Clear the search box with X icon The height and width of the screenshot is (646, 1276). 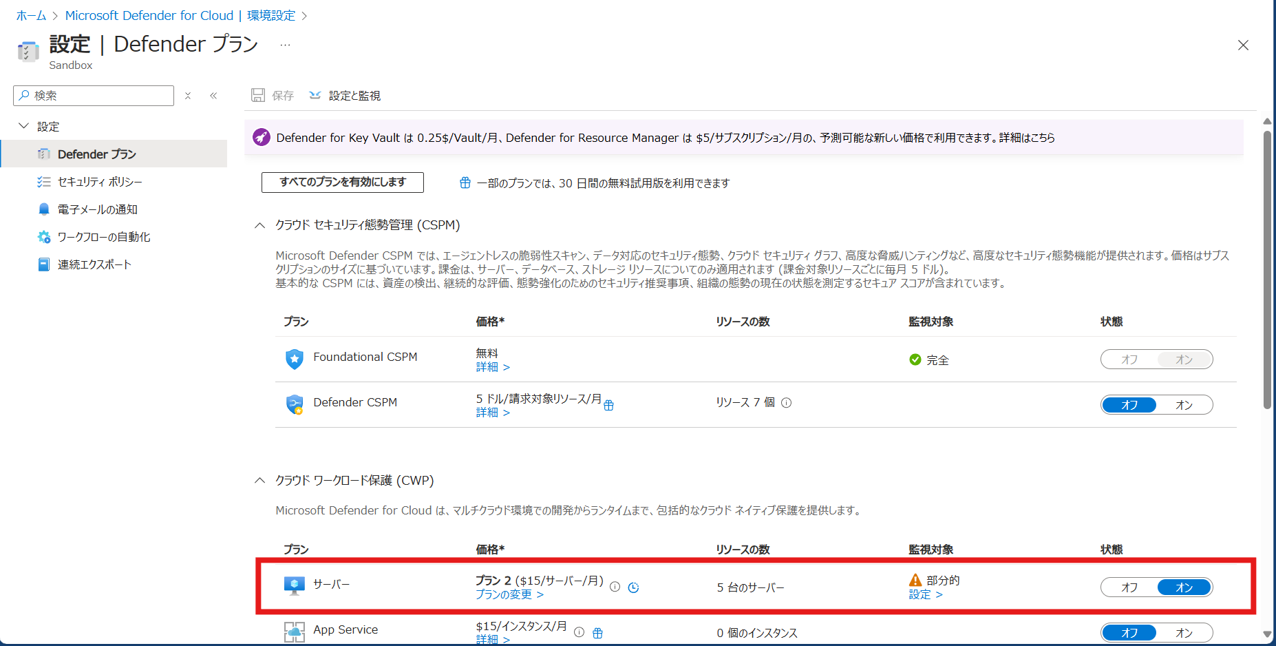click(188, 96)
